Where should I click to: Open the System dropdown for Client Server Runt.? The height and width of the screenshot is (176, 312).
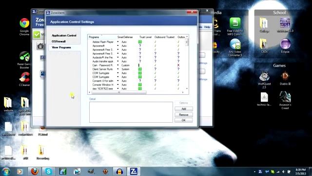click(x=118, y=69)
